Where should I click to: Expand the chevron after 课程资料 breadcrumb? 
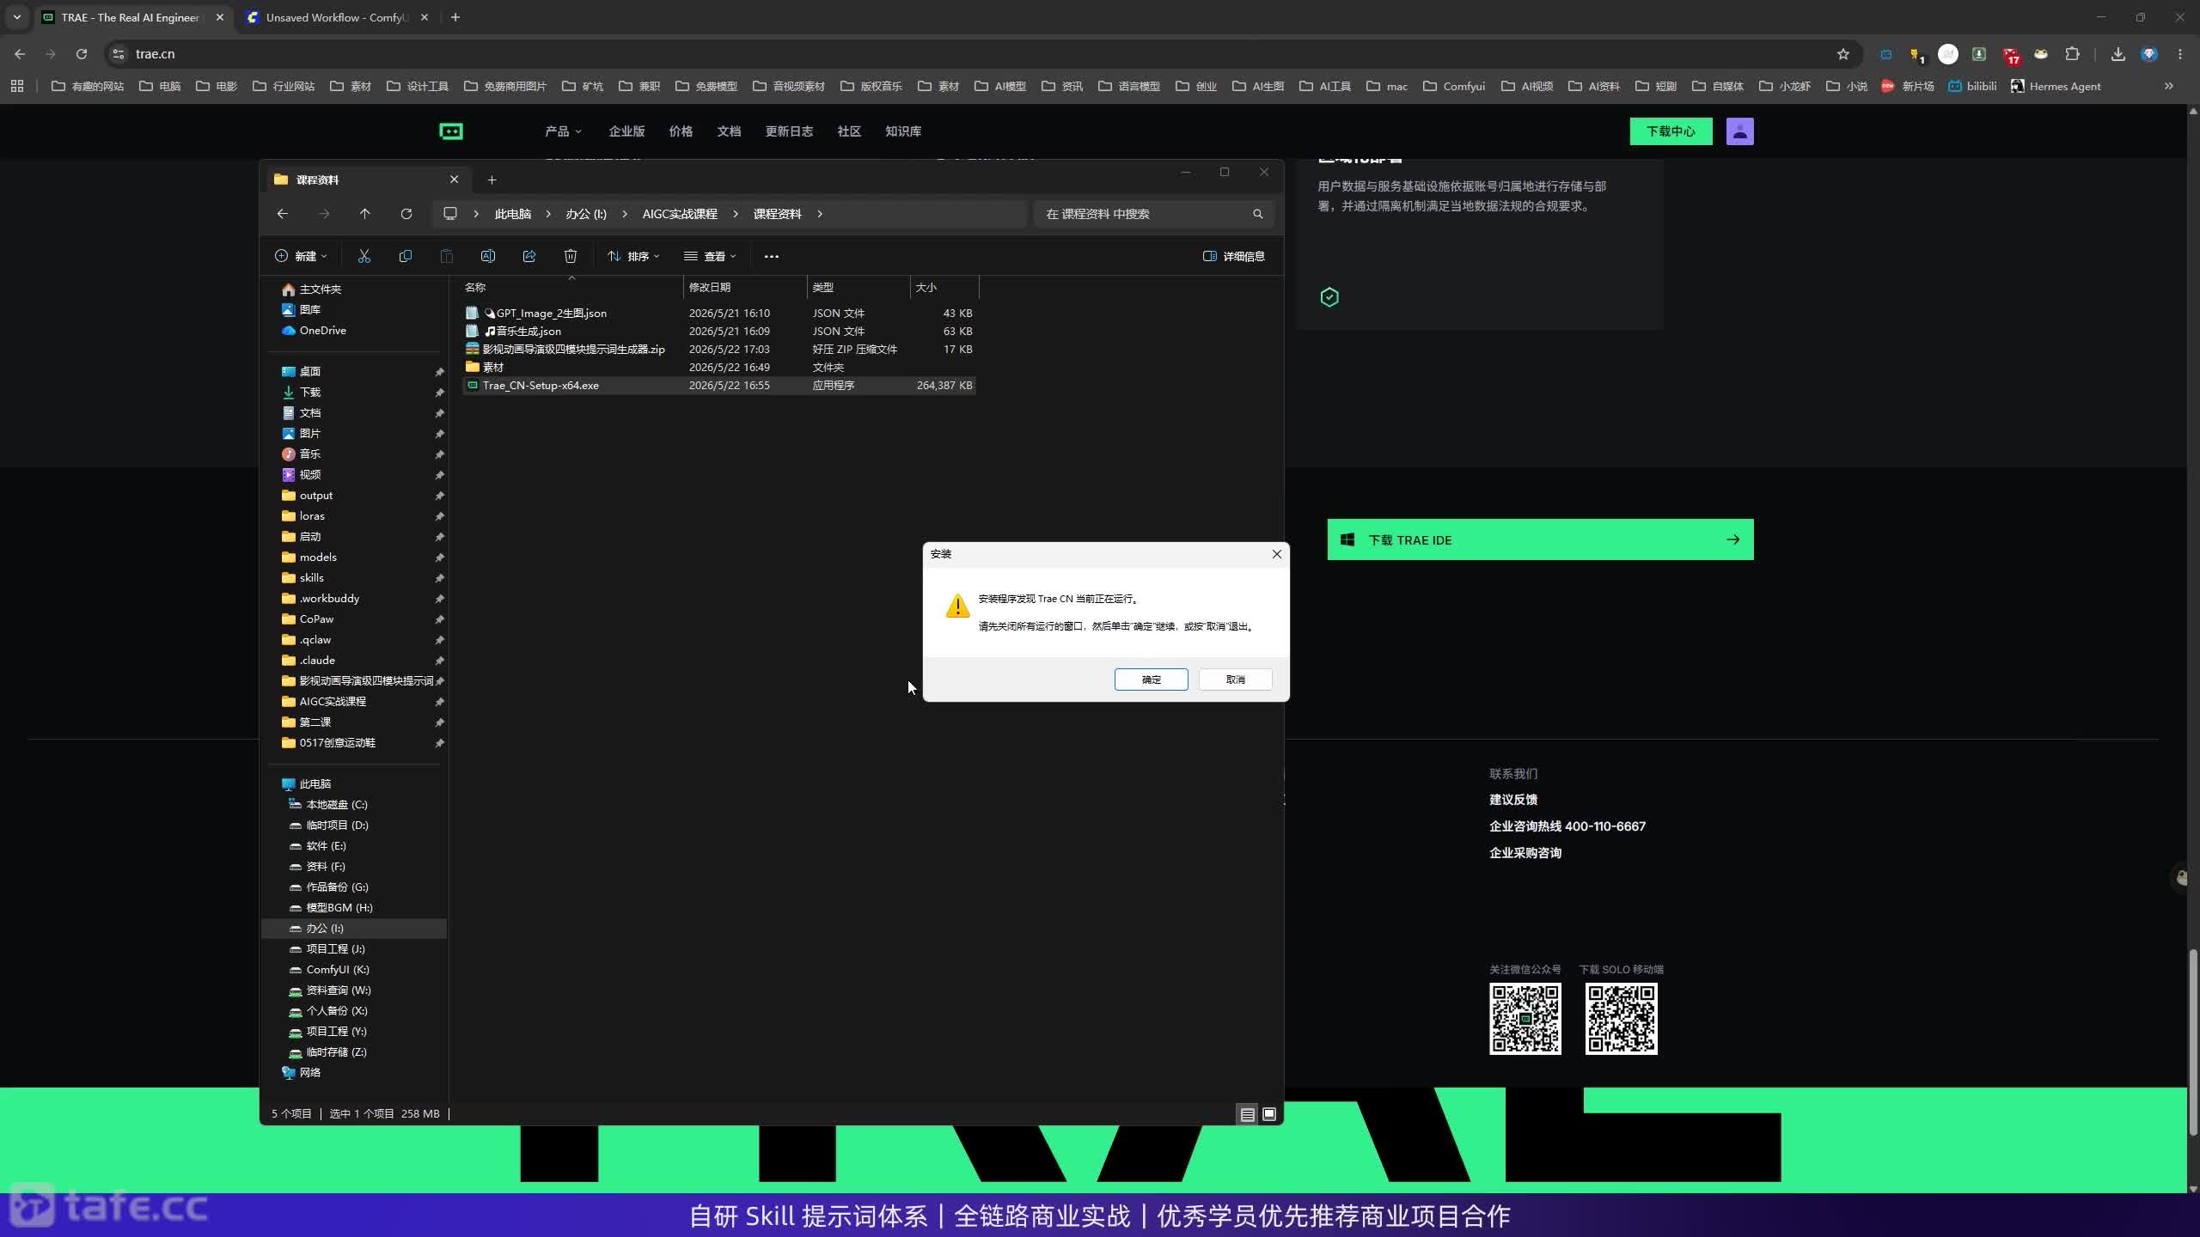820,214
